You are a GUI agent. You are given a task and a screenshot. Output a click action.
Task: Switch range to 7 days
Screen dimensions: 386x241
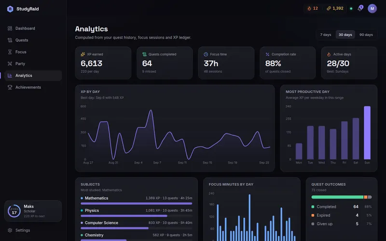click(325, 35)
